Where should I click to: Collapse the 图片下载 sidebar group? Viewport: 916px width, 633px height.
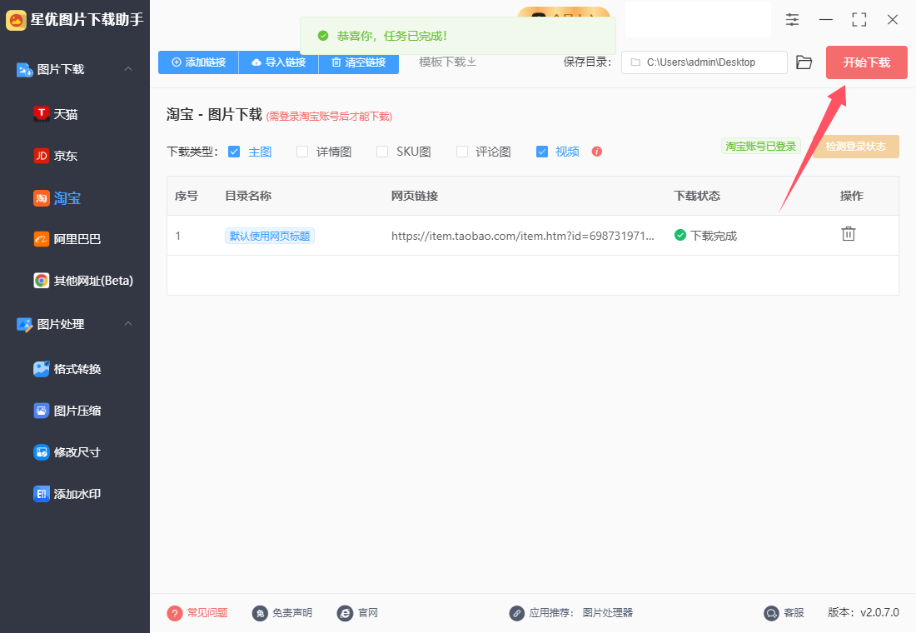[128, 69]
